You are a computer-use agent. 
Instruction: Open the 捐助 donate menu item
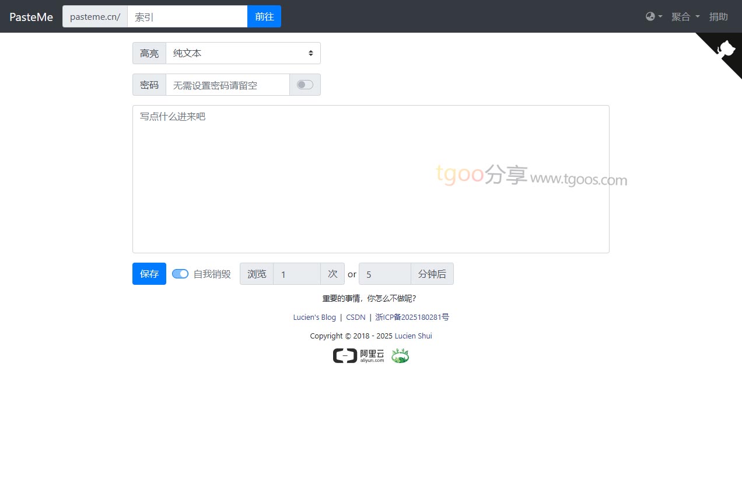coord(718,16)
